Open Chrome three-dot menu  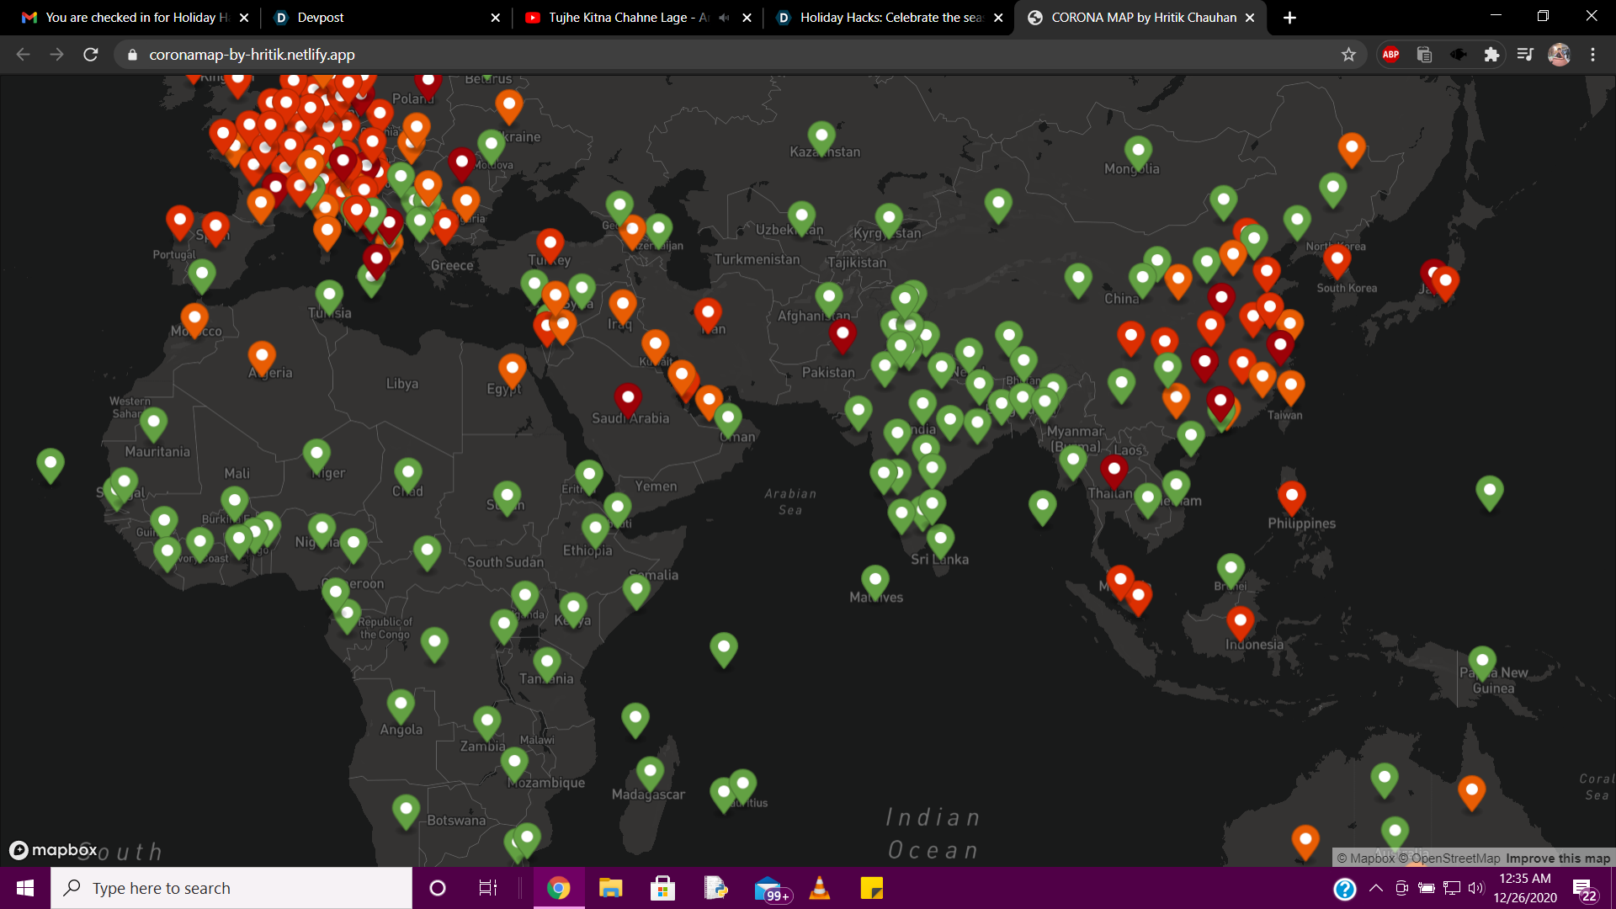coord(1592,55)
